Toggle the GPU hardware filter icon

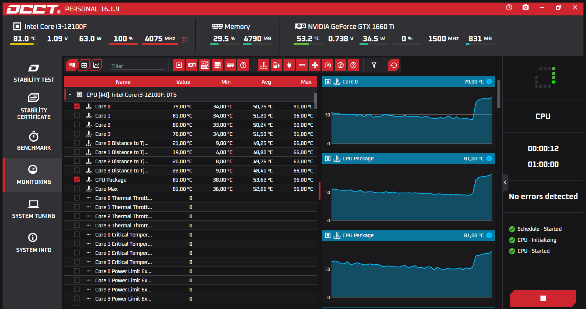click(192, 65)
